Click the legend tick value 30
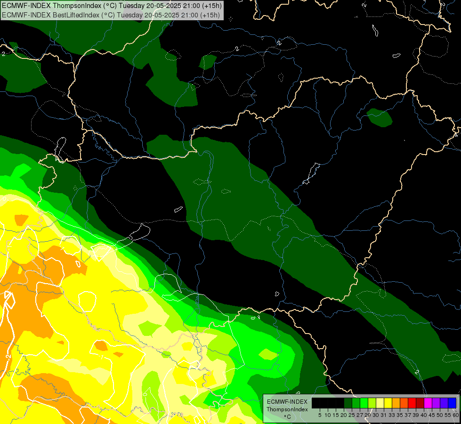461x424 pixels. [376, 415]
